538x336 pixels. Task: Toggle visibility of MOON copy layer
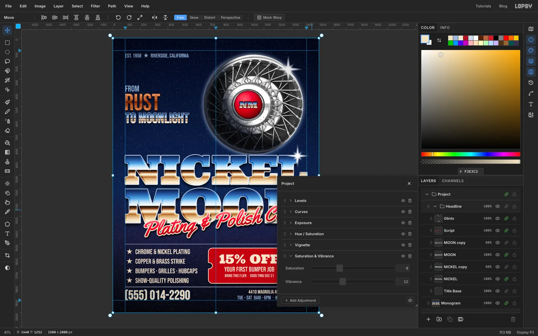(x=498, y=243)
